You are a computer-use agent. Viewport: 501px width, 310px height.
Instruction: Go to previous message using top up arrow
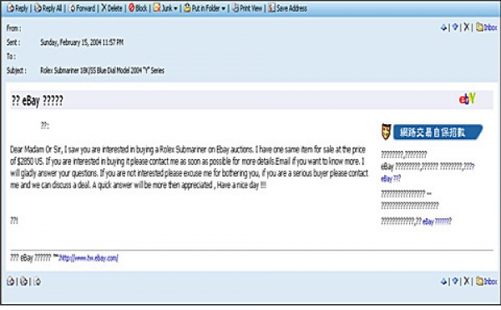click(x=443, y=27)
